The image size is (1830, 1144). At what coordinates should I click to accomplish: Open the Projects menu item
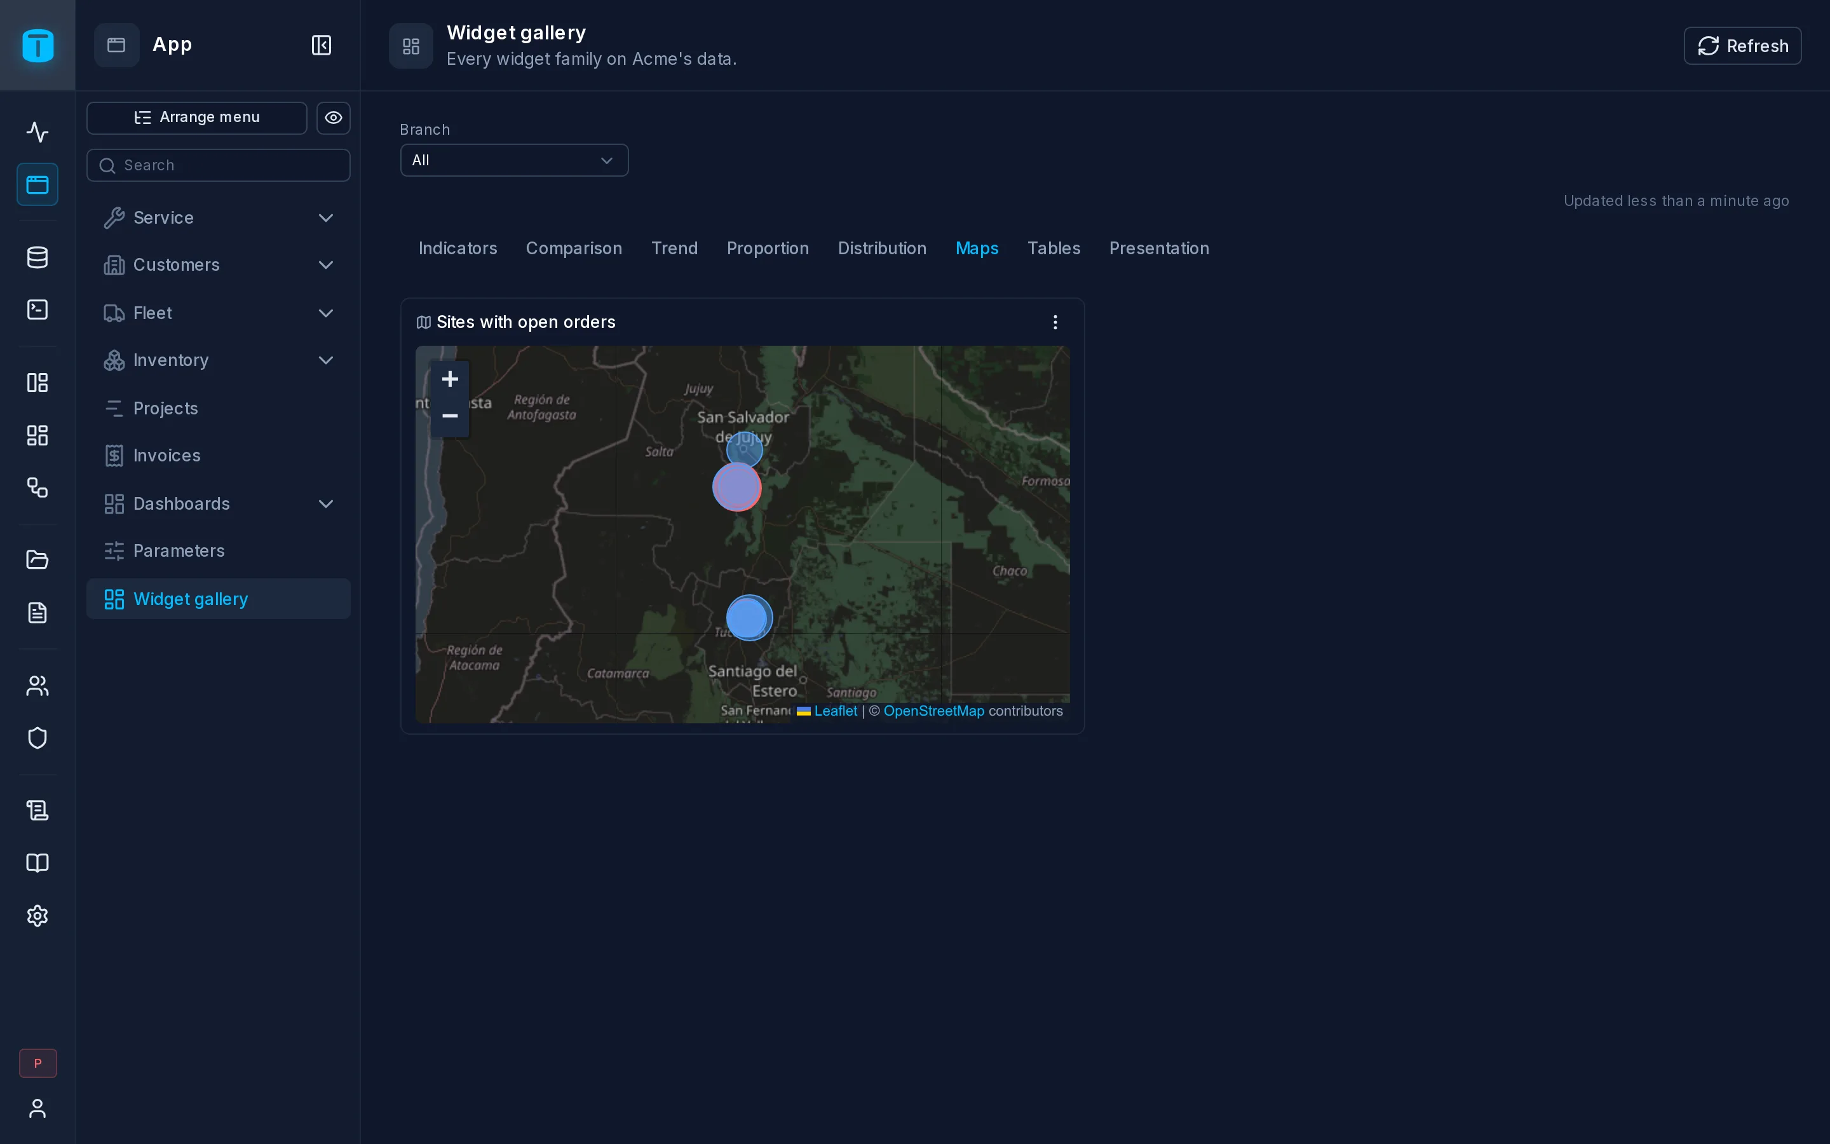(219, 409)
